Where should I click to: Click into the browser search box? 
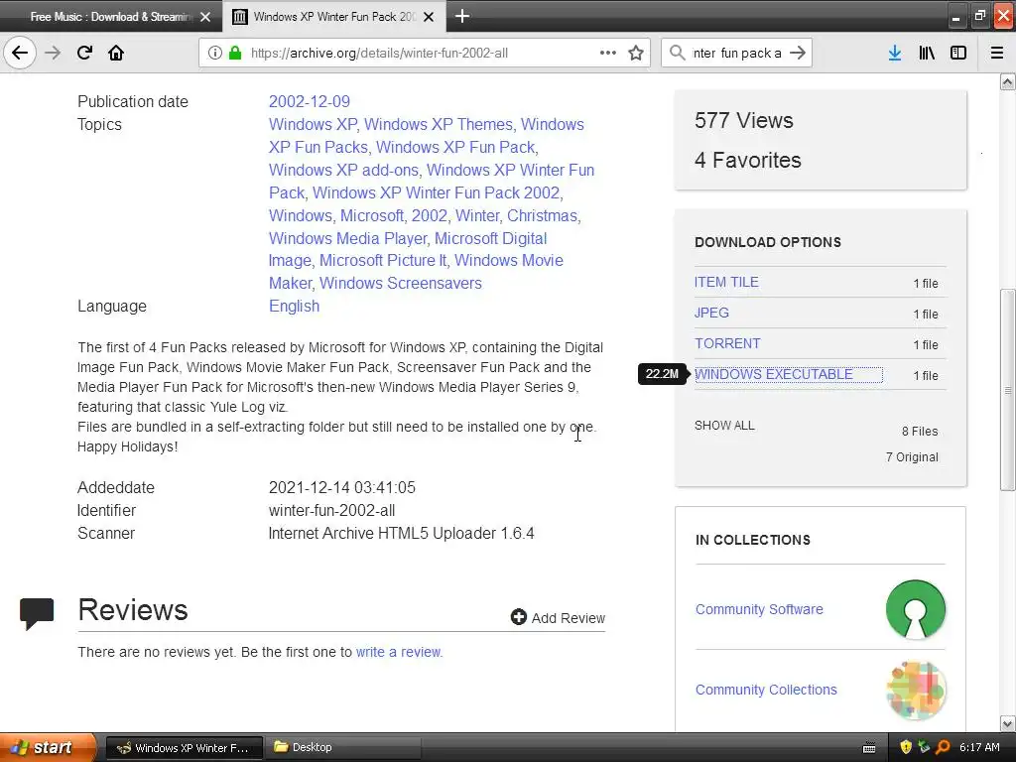coord(737,53)
